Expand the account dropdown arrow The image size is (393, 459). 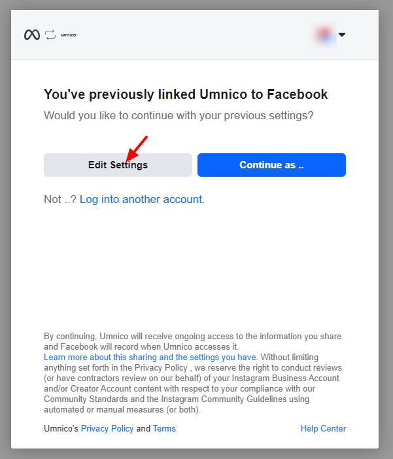(341, 35)
